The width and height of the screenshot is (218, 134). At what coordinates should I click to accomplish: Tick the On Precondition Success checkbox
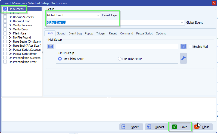(5, 58)
